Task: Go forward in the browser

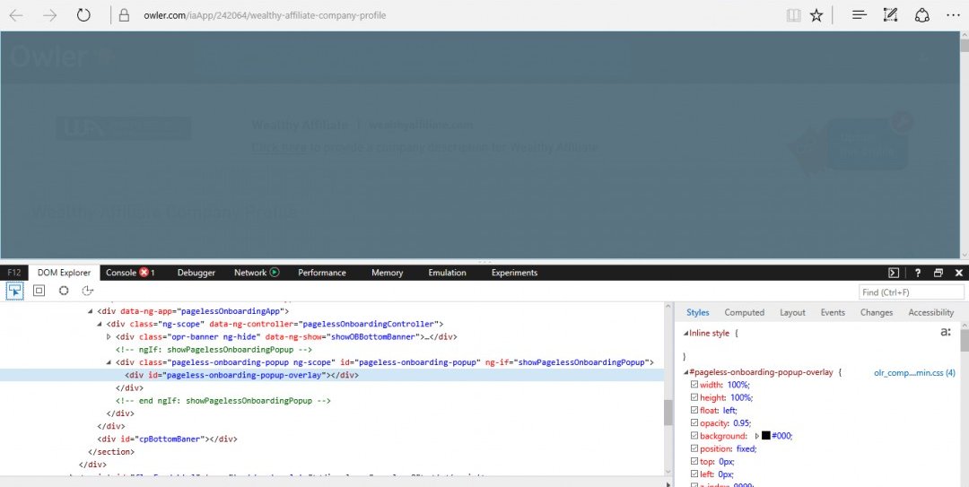Action: tap(49, 15)
